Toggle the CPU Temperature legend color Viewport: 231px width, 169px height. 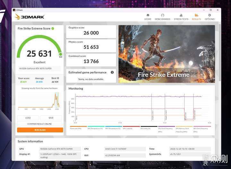(96, 126)
